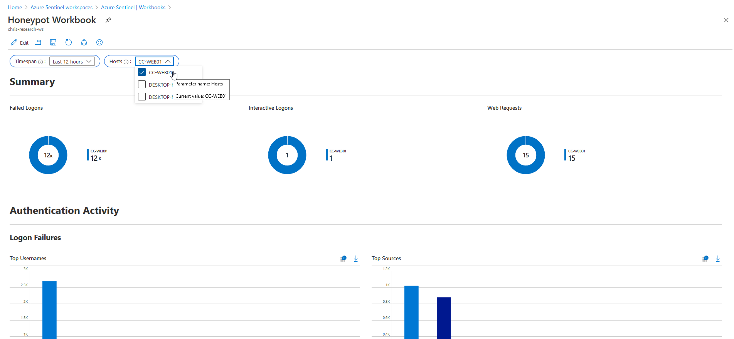Image resolution: width=734 pixels, height=339 pixels.
Task: Check the first DESKTOP host checkbox
Action: coord(142,85)
